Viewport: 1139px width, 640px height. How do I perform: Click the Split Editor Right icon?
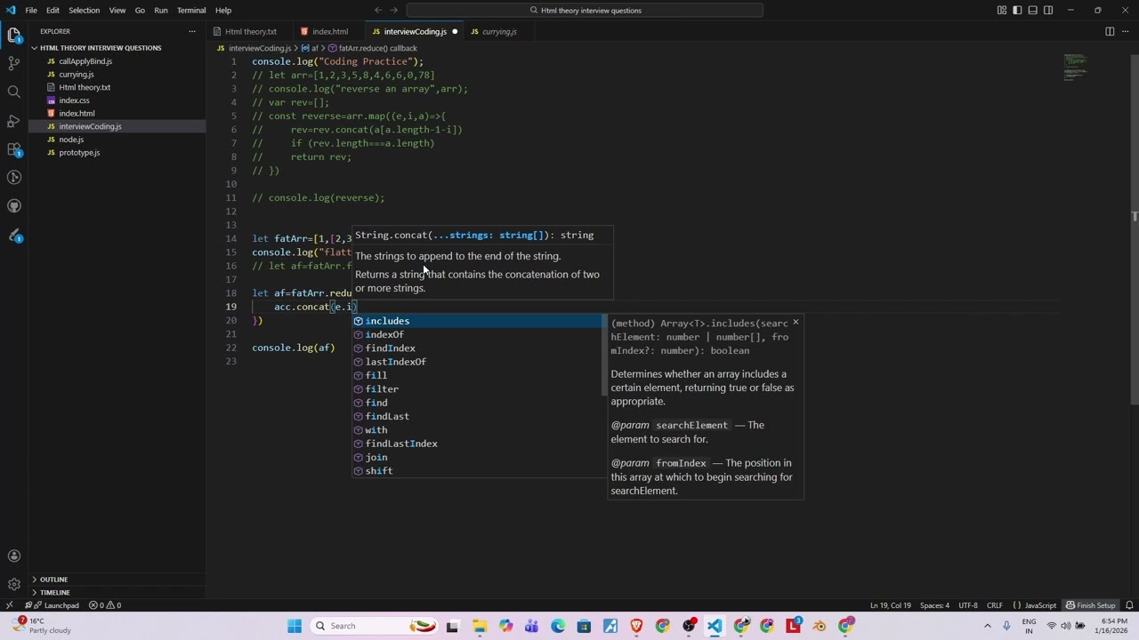(1110, 31)
